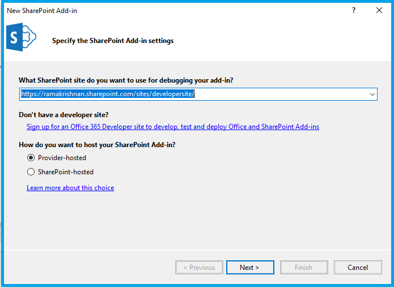The image size is (394, 288).
Task: Open the Office 365 Developer site sign-up link
Action: pyautogui.click(x=173, y=127)
